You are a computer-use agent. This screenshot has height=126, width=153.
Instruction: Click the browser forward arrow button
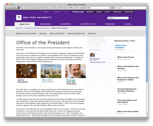point(11,8)
